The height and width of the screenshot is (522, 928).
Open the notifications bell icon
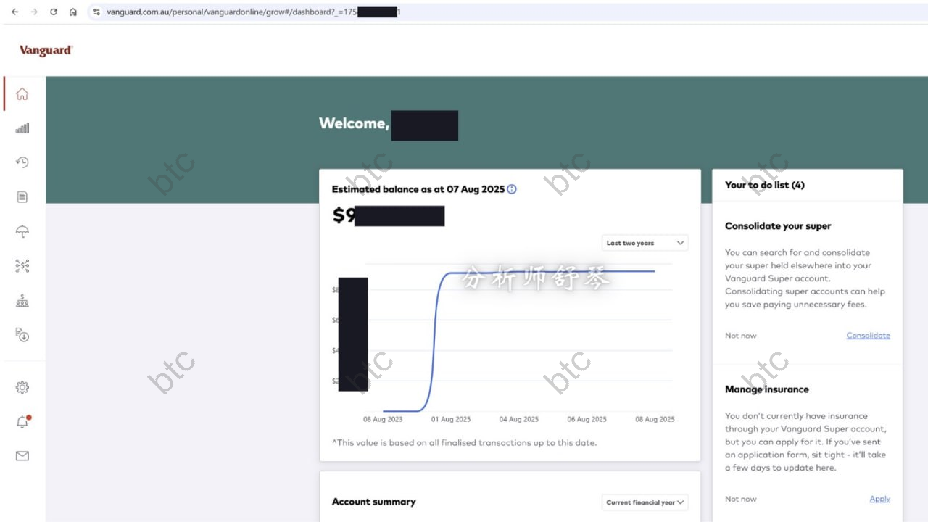[22, 422]
